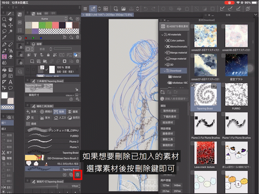The image size is (259, 194).
Task: Click the help question mark icon
Action: coord(248,9)
